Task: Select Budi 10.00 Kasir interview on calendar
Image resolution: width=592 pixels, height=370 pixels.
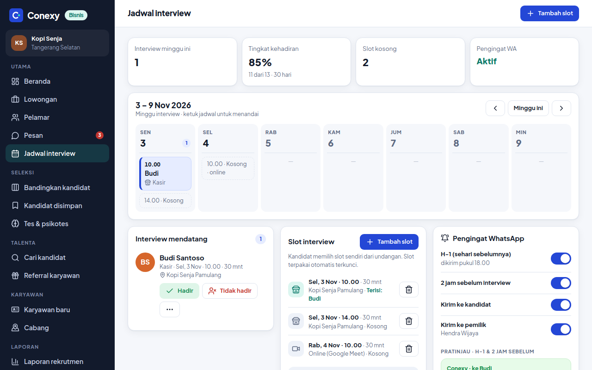Action: coord(166,173)
